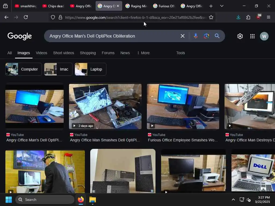275x206 pixels.
Task: Open the Firefox downloads panel
Action: [x=238, y=17]
